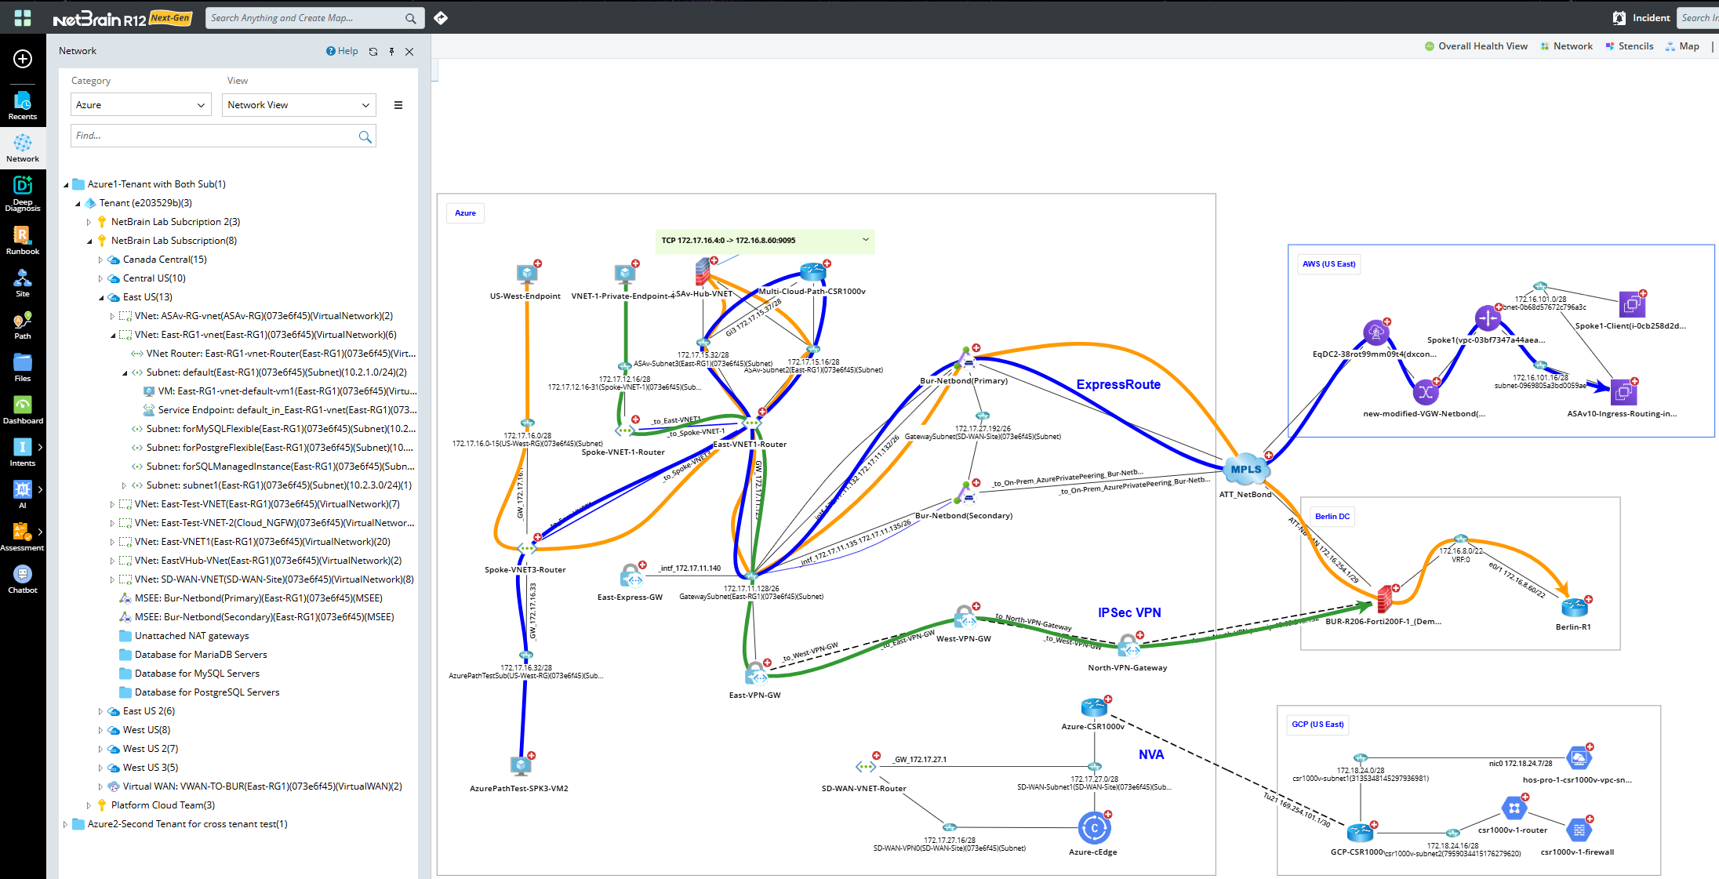Select the East-Express-GW gateway icon
Image resolution: width=1719 pixels, height=879 pixels.
pos(631,576)
